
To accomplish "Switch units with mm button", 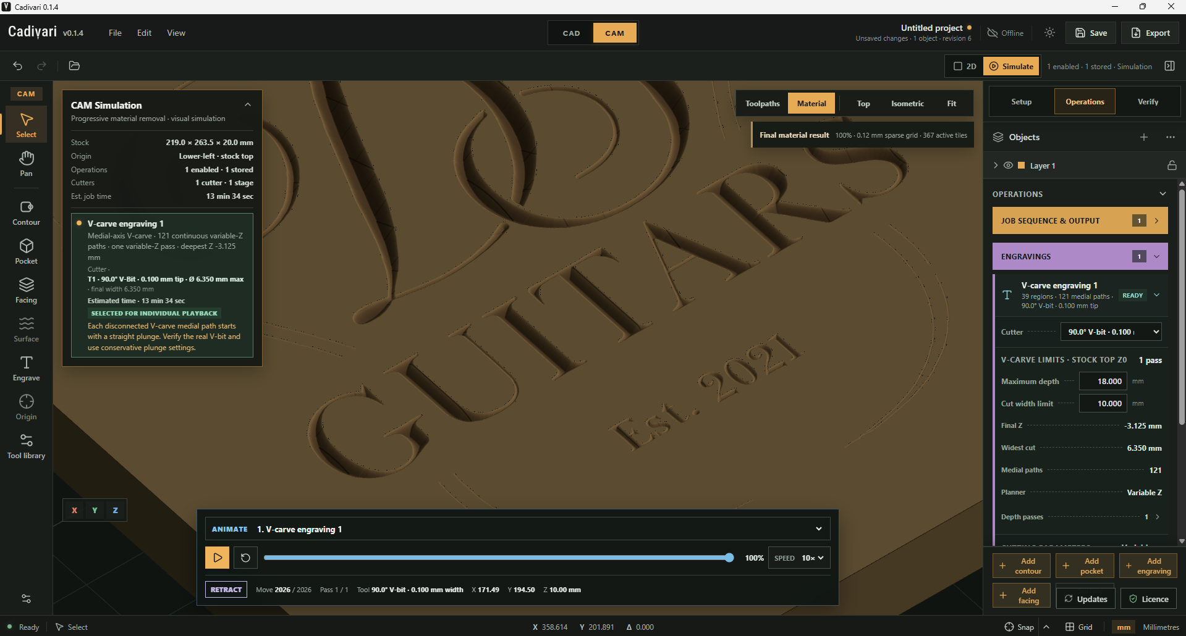I will [x=1124, y=627].
